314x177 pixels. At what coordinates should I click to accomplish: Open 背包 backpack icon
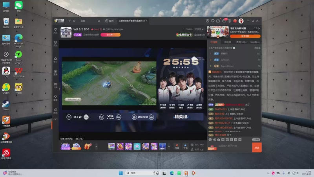click(185, 146)
